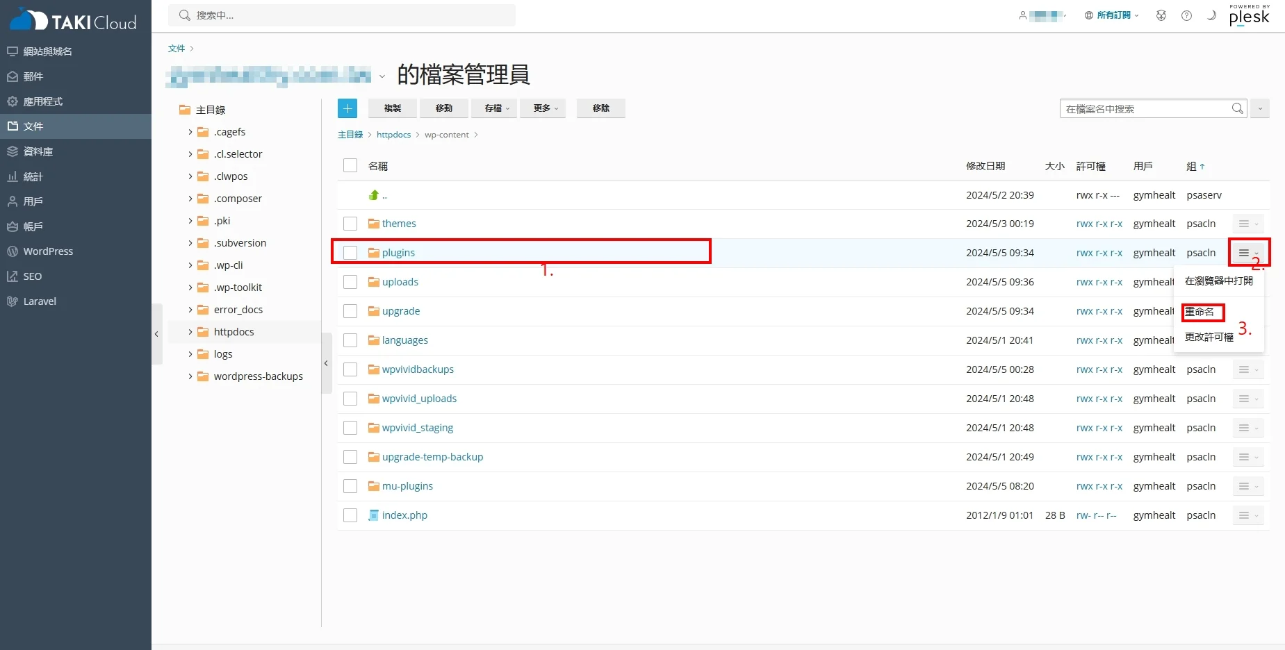The image size is (1285, 650).
Task: Select the Files (文件) sidebar item
Action: [75, 126]
